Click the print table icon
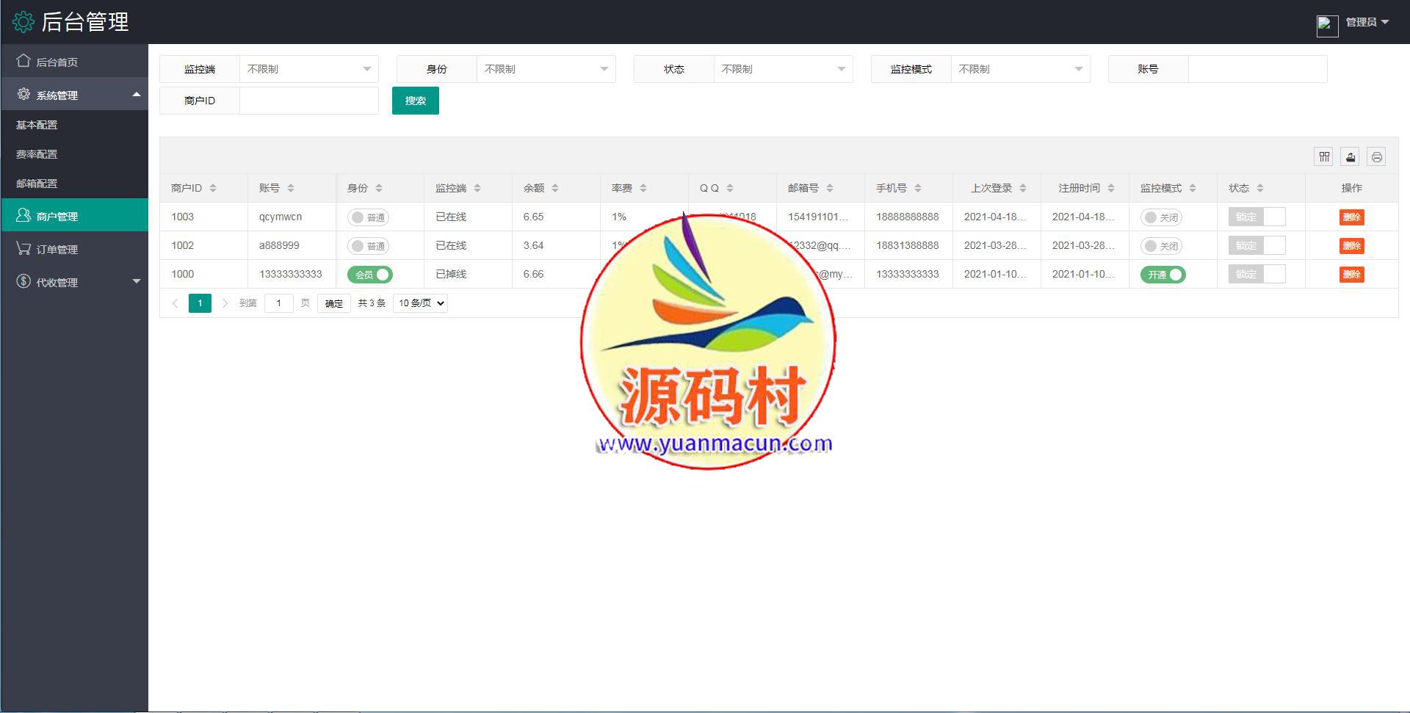 tap(1376, 156)
